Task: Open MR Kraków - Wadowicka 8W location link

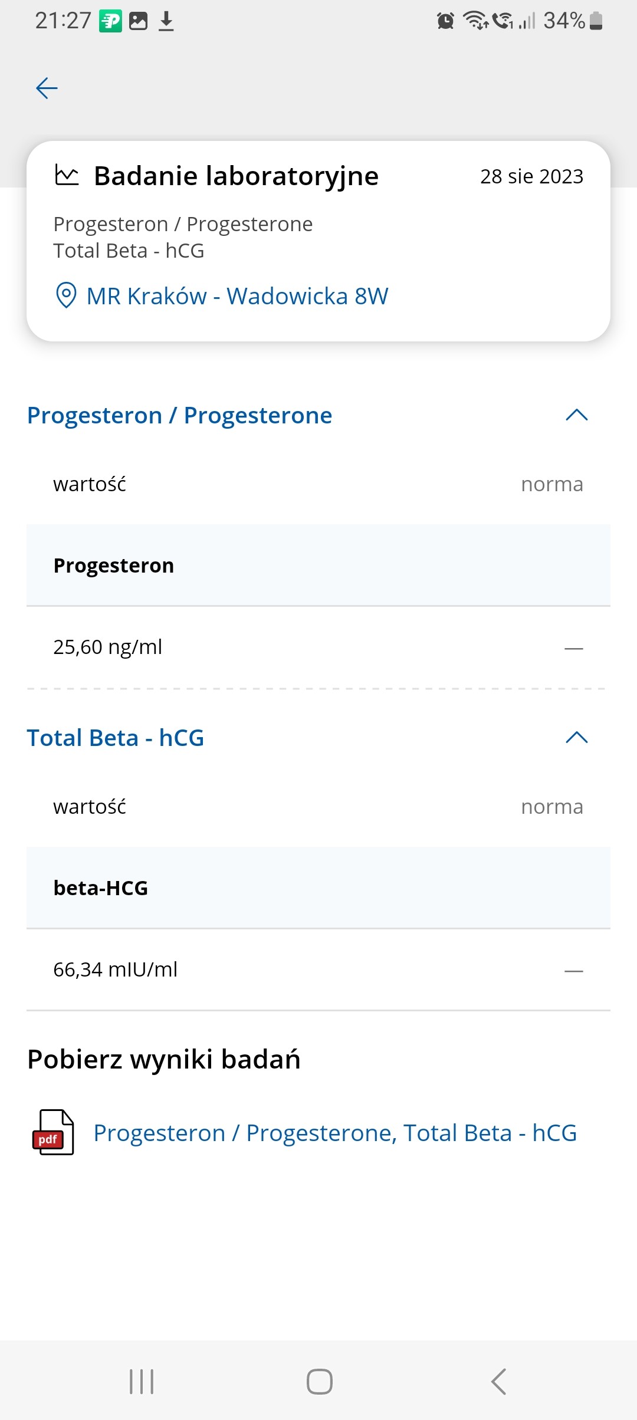Action: (237, 296)
